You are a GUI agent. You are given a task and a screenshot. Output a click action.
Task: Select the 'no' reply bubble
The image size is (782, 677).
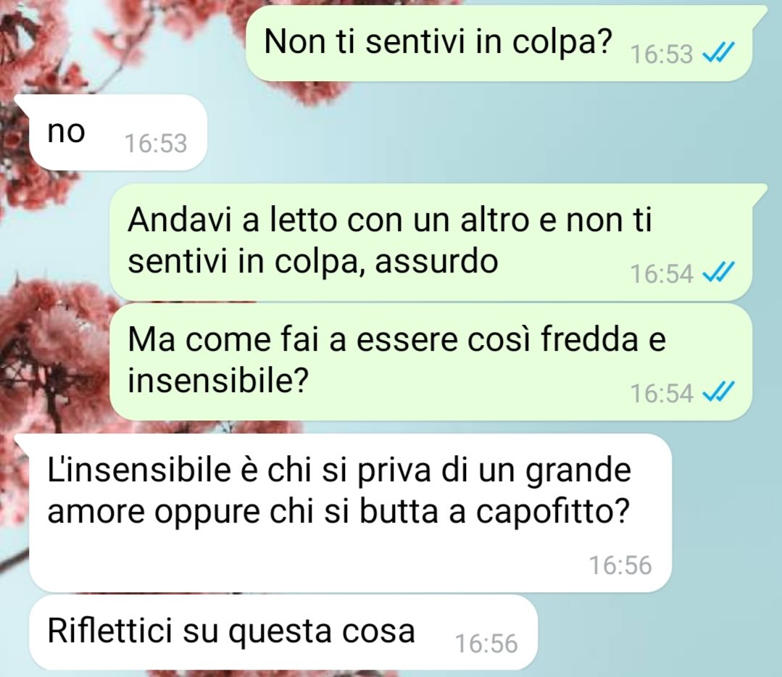point(118,132)
